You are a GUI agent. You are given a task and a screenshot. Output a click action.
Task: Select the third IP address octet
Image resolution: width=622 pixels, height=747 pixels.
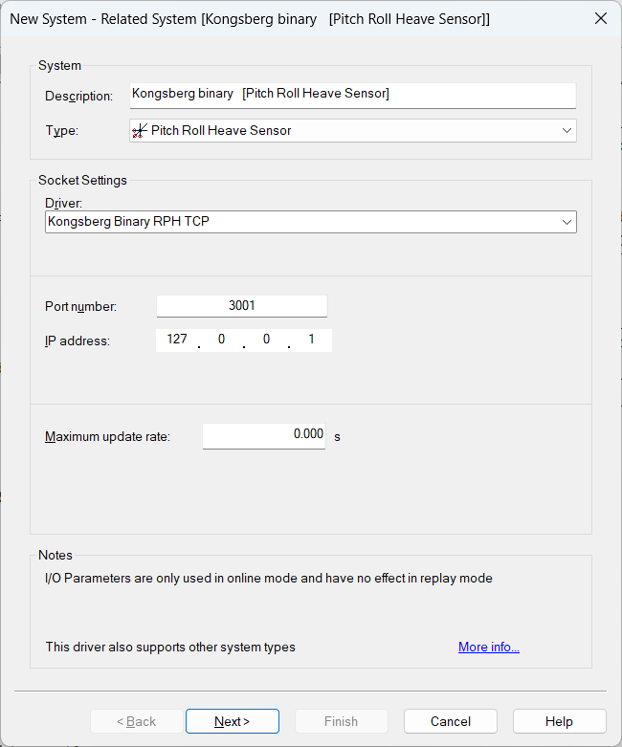pyautogui.click(x=266, y=340)
